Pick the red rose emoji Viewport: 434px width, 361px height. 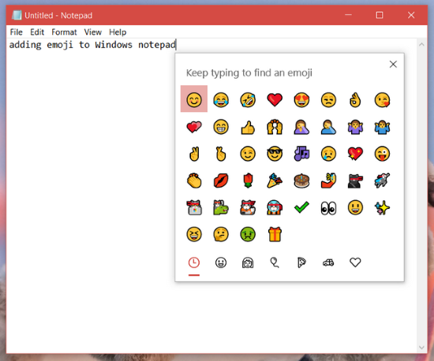[x=248, y=180]
